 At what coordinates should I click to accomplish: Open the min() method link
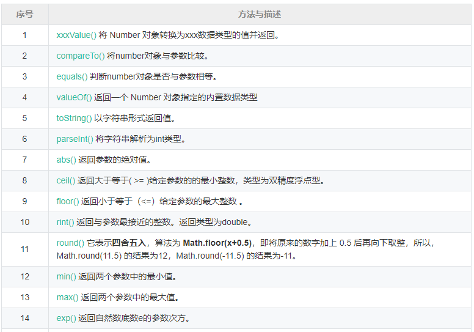pyautogui.click(x=66, y=276)
